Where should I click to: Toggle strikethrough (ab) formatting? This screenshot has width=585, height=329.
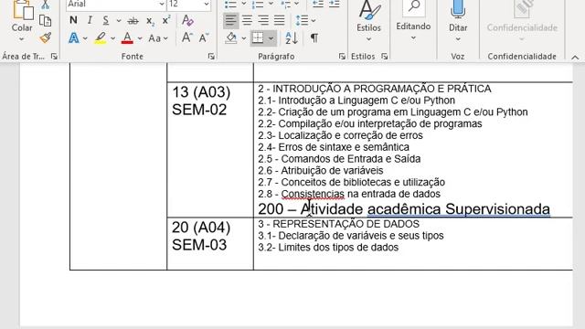click(133, 20)
